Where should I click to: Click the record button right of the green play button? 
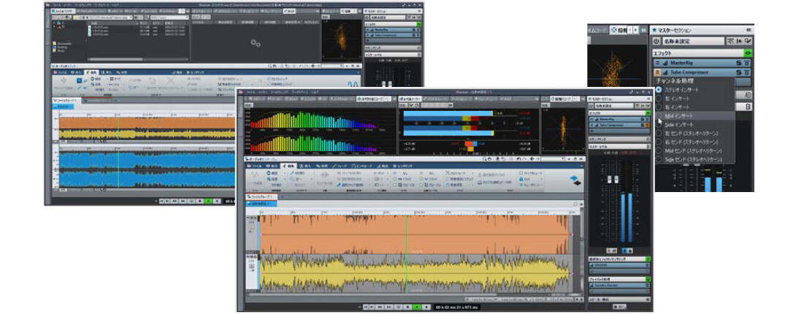point(427,307)
